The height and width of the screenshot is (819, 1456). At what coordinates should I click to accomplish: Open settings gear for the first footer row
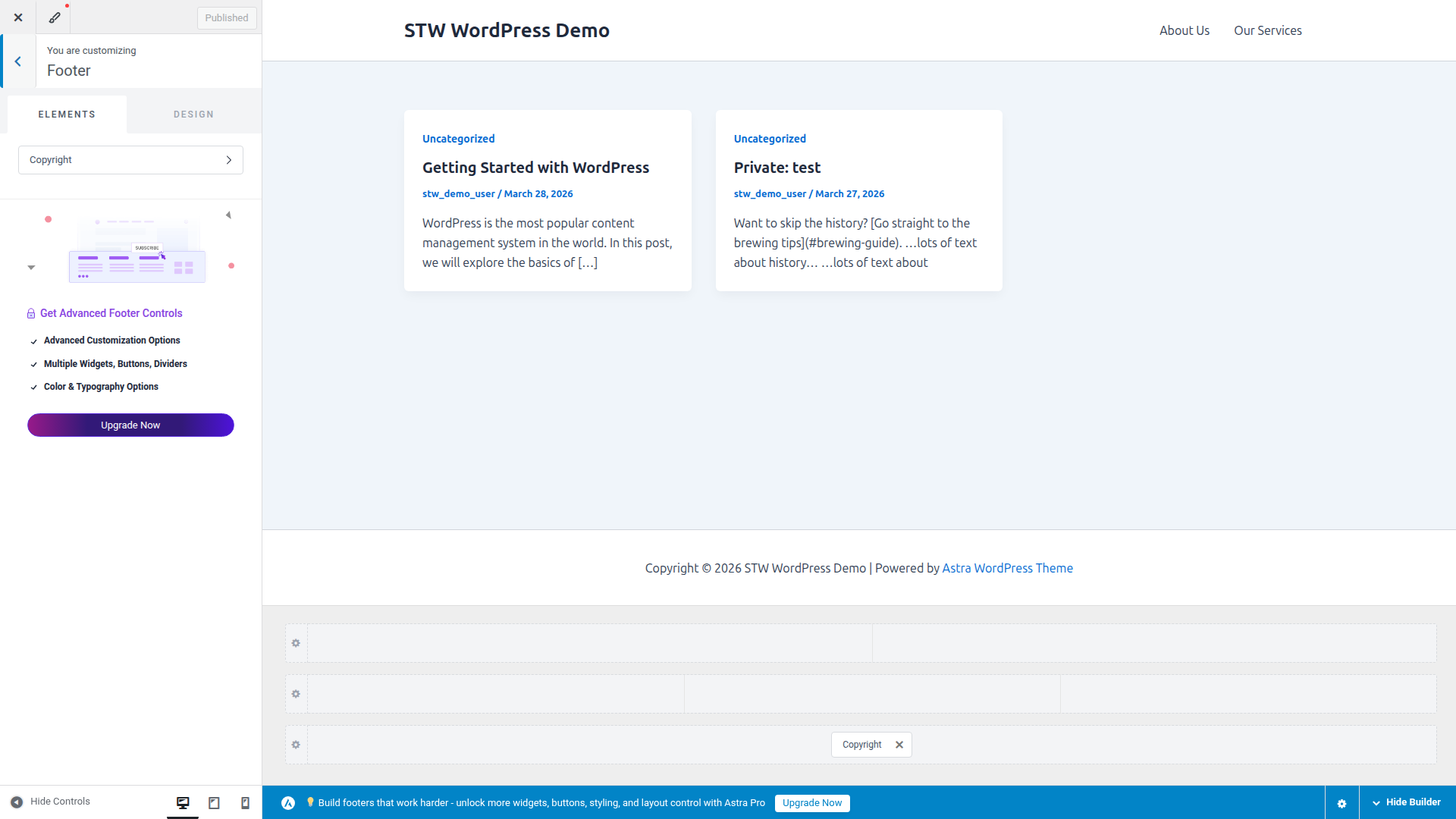click(x=296, y=643)
